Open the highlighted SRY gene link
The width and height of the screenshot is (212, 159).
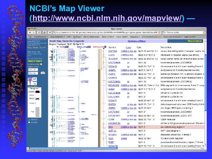111,127
